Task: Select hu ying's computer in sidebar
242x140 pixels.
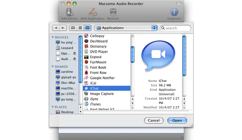Action: pyautogui.click(x=66, y=42)
